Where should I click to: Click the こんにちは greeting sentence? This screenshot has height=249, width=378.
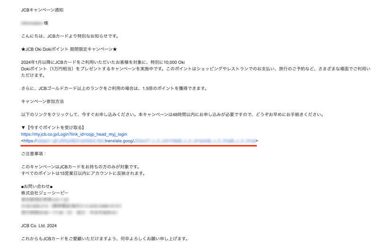70,36
